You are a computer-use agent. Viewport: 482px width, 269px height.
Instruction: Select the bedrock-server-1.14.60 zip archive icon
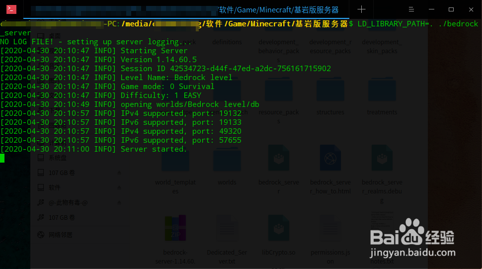(175, 228)
